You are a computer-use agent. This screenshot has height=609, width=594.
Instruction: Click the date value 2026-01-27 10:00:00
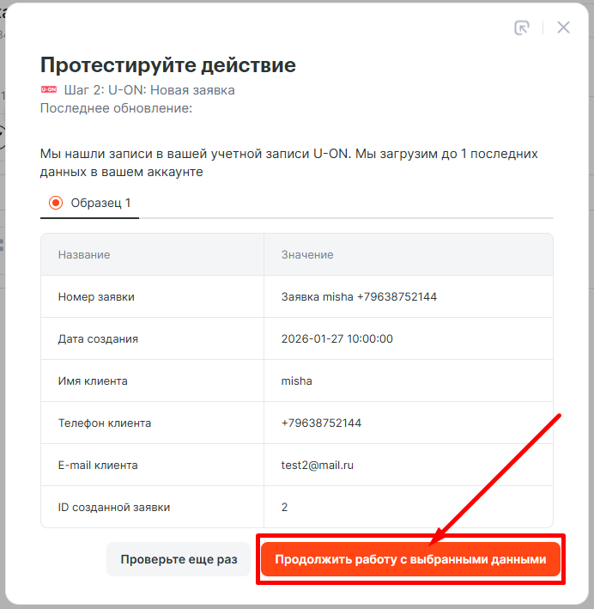(x=336, y=338)
